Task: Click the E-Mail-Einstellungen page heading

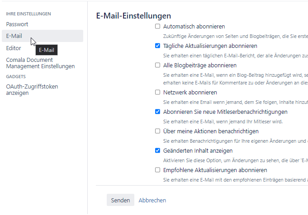Action: coord(133,16)
